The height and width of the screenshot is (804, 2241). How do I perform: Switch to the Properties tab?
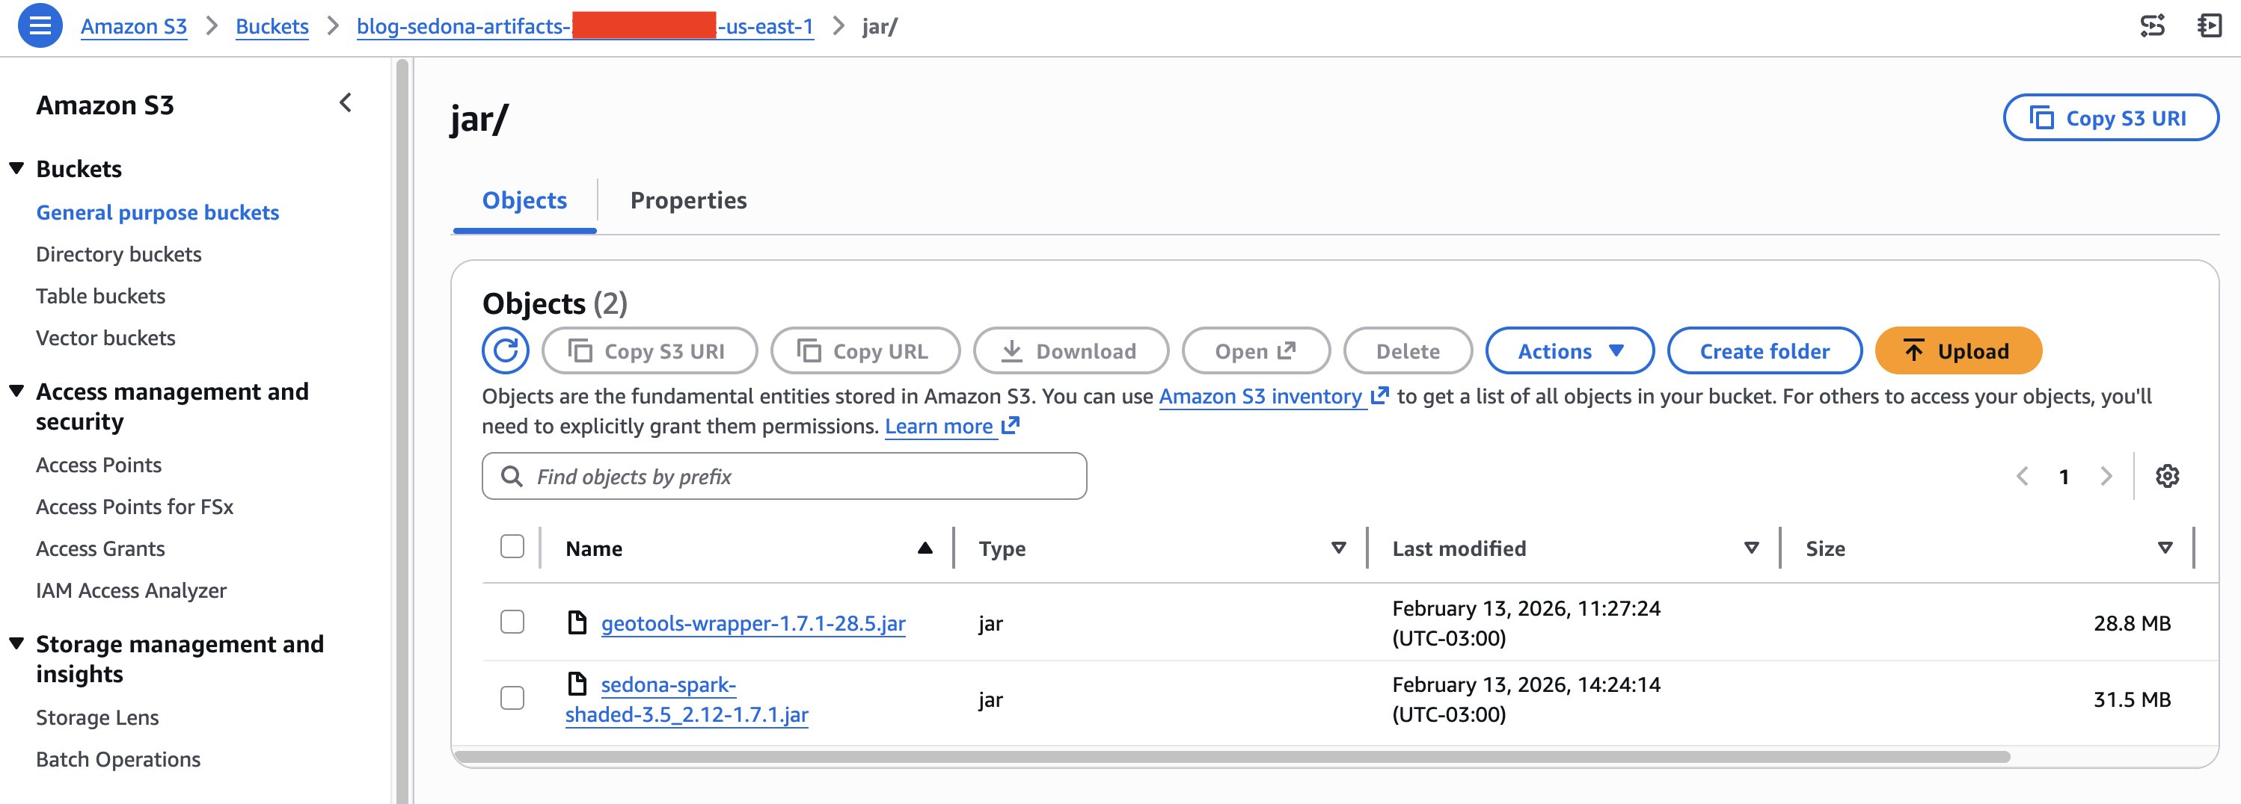[x=688, y=200]
